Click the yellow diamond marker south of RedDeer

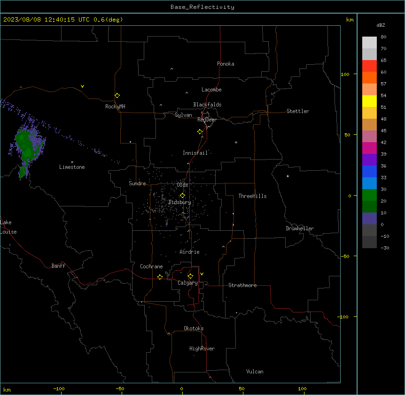200,132
